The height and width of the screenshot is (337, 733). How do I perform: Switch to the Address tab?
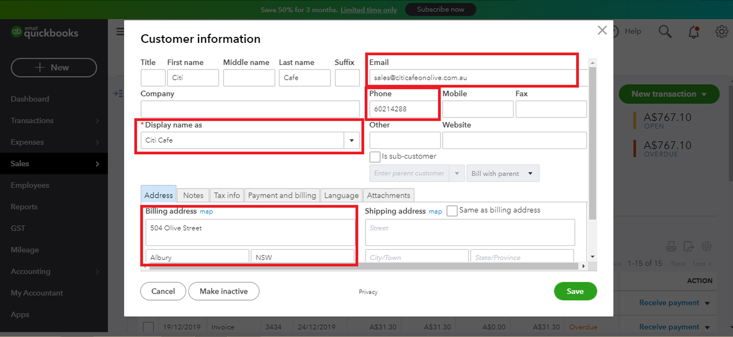(x=158, y=195)
